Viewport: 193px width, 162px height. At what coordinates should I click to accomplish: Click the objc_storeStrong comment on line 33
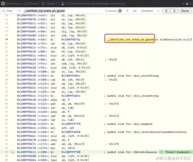pos(131,96)
